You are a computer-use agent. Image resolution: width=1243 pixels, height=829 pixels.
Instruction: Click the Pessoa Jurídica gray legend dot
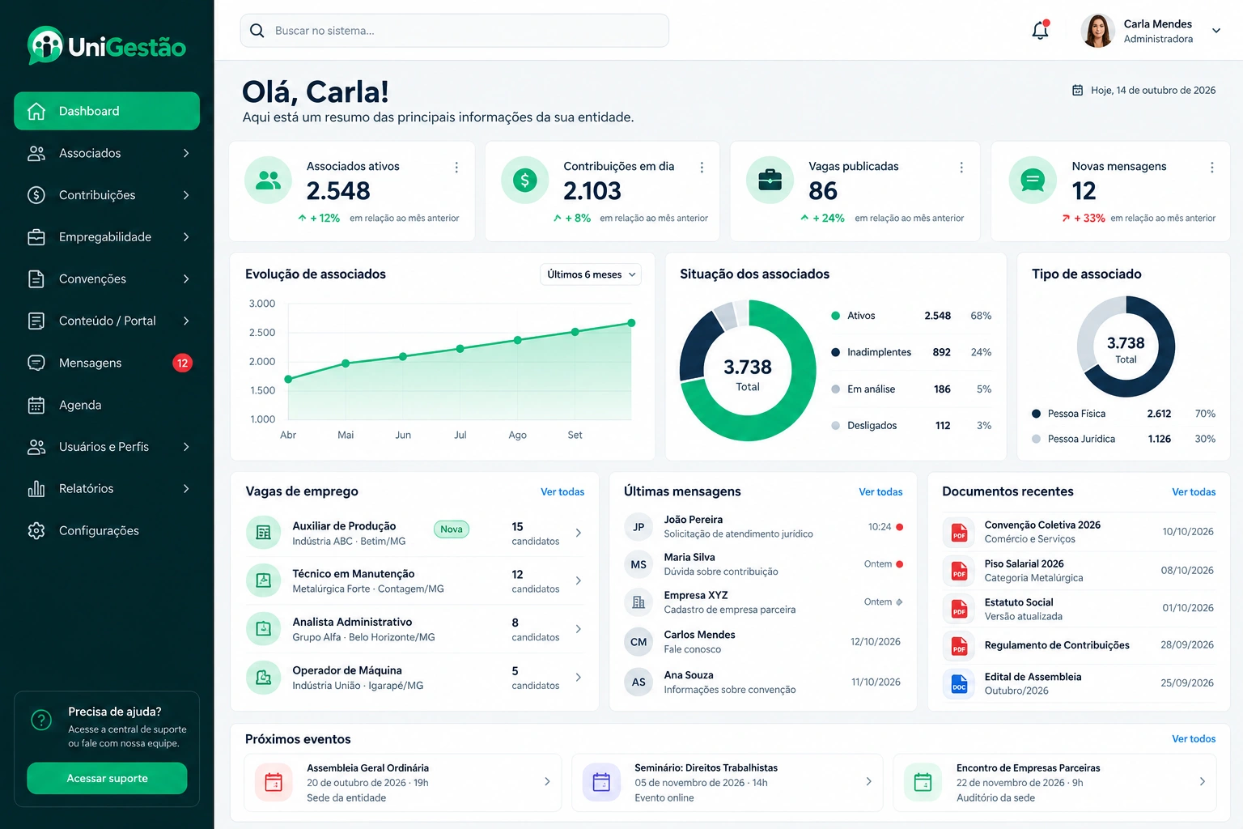tap(1036, 439)
